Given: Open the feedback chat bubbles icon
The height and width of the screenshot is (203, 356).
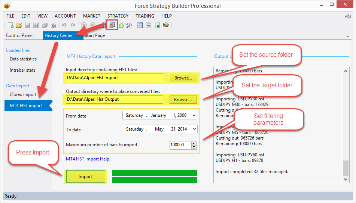Looking at the screenshot, I should tap(348, 16).
